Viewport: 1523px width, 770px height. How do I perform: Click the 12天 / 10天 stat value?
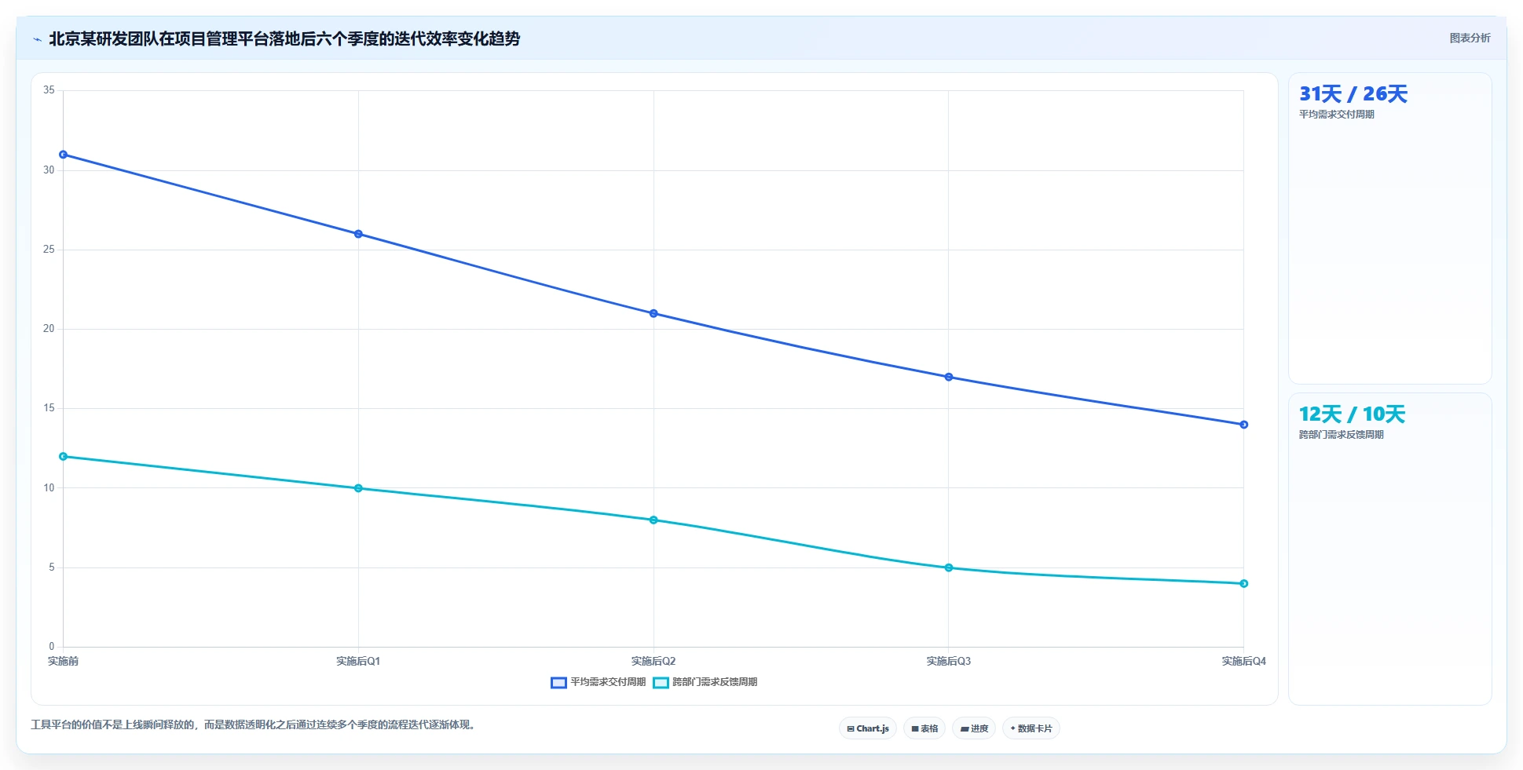(x=1352, y=414)
